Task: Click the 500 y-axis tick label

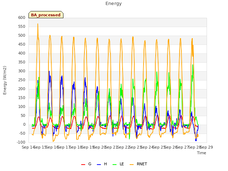Action: coord(22,36)
